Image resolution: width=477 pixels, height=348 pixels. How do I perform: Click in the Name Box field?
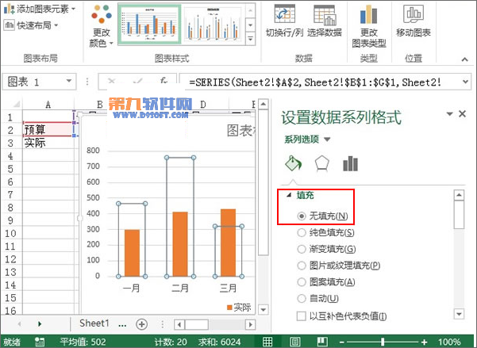pyautogui.click(x=34, y=82)
